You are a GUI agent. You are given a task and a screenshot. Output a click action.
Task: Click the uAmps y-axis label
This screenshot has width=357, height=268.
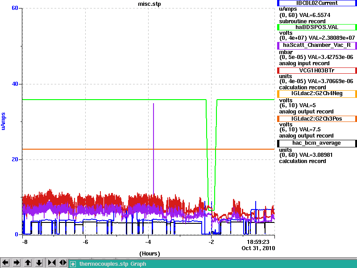tap(3, 121)
